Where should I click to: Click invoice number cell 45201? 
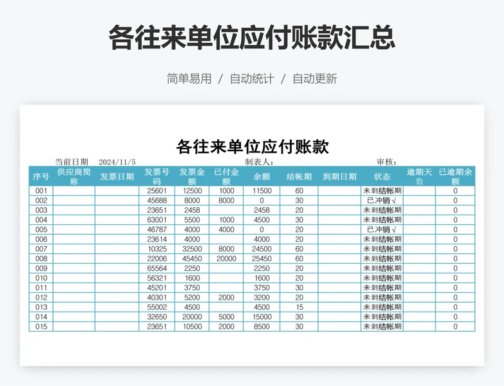[x=157, y=288]
